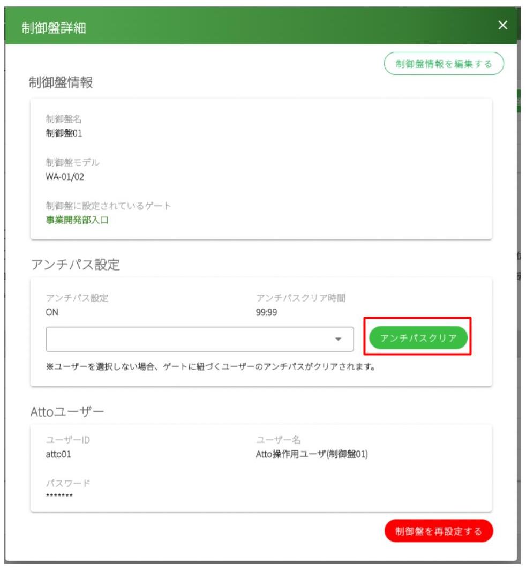526x571 pixels.
Task: Click the アンチパスクリア green button
Action: [x=418, y=337]
